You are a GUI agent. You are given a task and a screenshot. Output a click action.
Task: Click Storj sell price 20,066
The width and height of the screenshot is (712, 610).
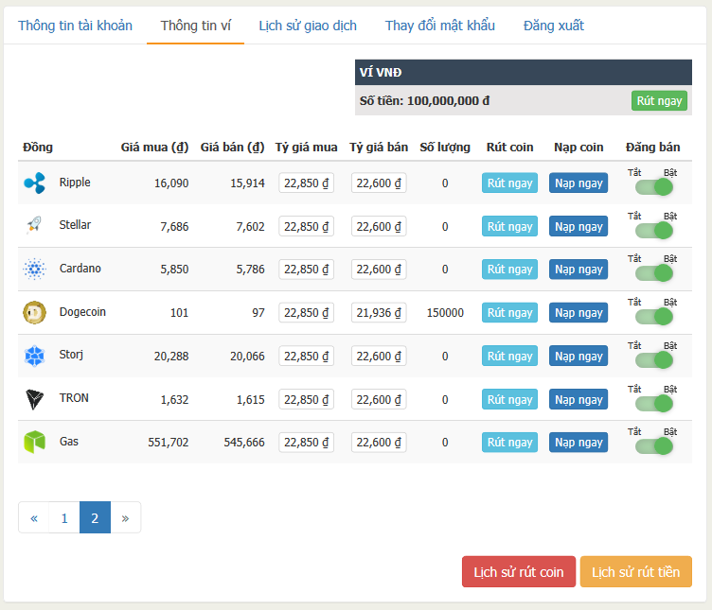247,356
